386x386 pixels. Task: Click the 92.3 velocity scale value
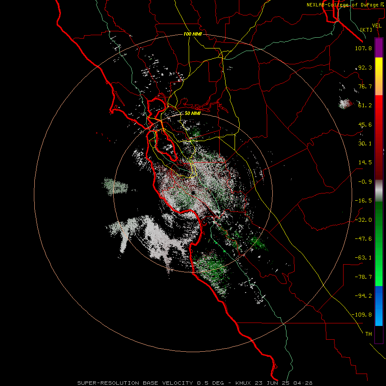point(365,67)
